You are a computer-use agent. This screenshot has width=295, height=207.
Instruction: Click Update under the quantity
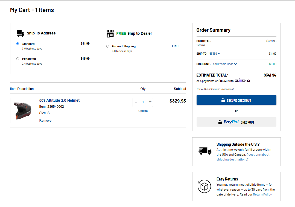[143, 111]
